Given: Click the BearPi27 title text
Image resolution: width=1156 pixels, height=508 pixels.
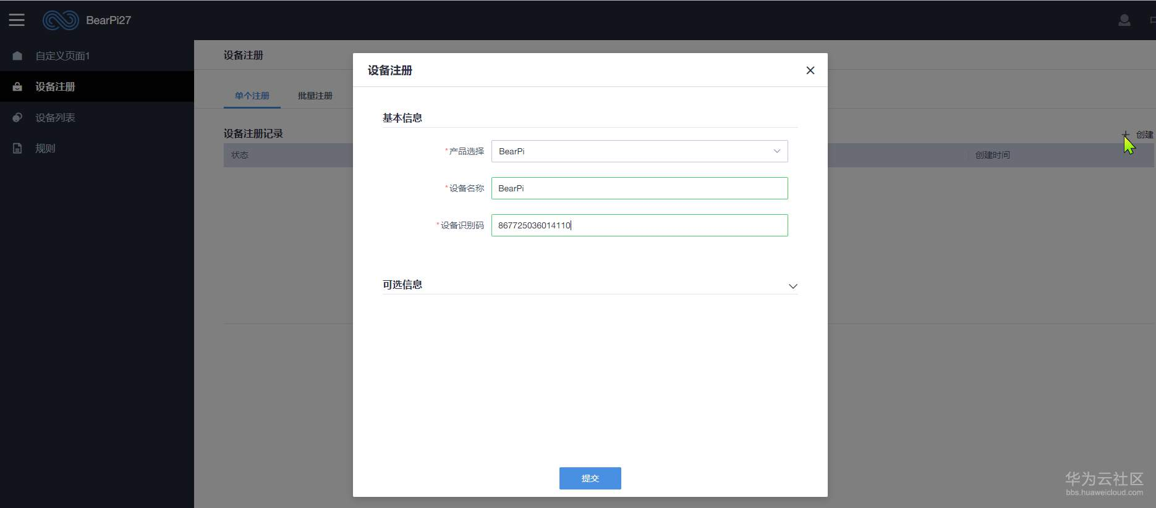Looking at the screenshot, I should coord(109,20).
